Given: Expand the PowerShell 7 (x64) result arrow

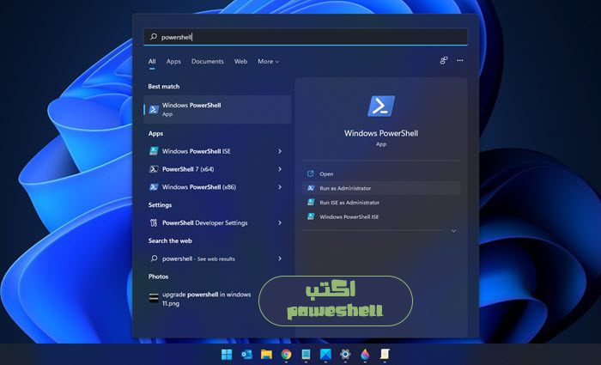Looking at the screenshot, I should (280, 169).
